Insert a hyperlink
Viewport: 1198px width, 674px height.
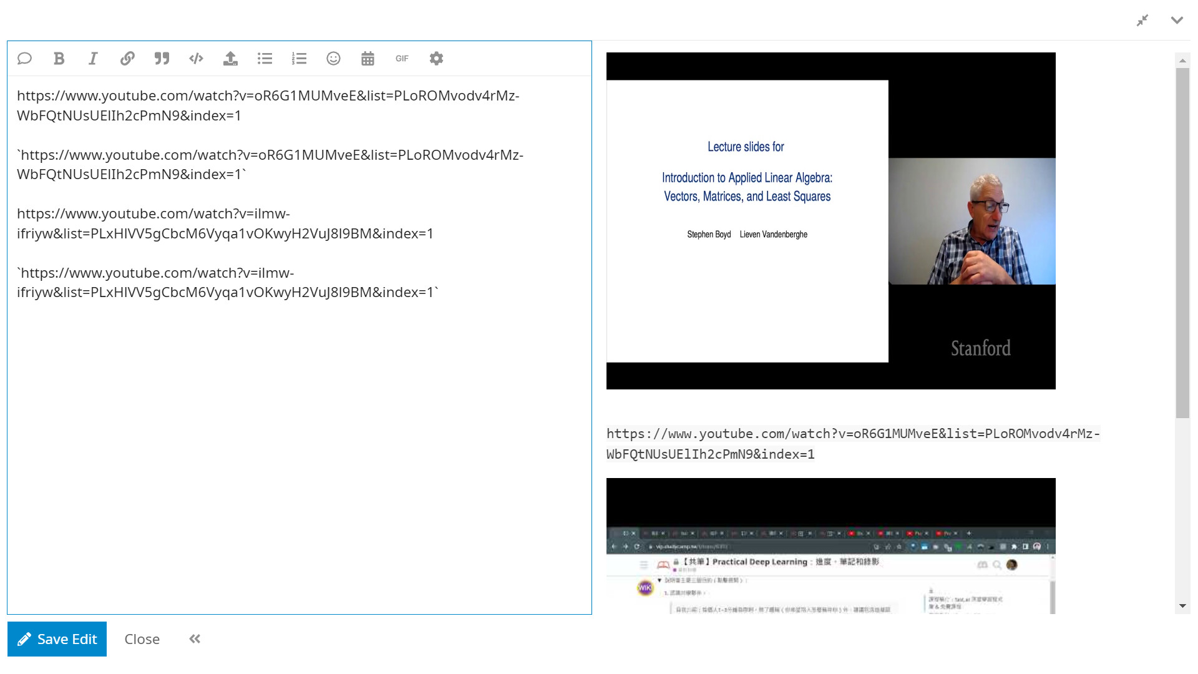[127, 59]
